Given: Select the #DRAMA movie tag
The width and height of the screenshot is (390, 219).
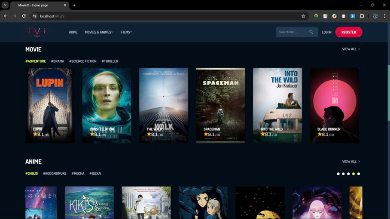Looking at the screenshot, I should (x=58, y=61).
